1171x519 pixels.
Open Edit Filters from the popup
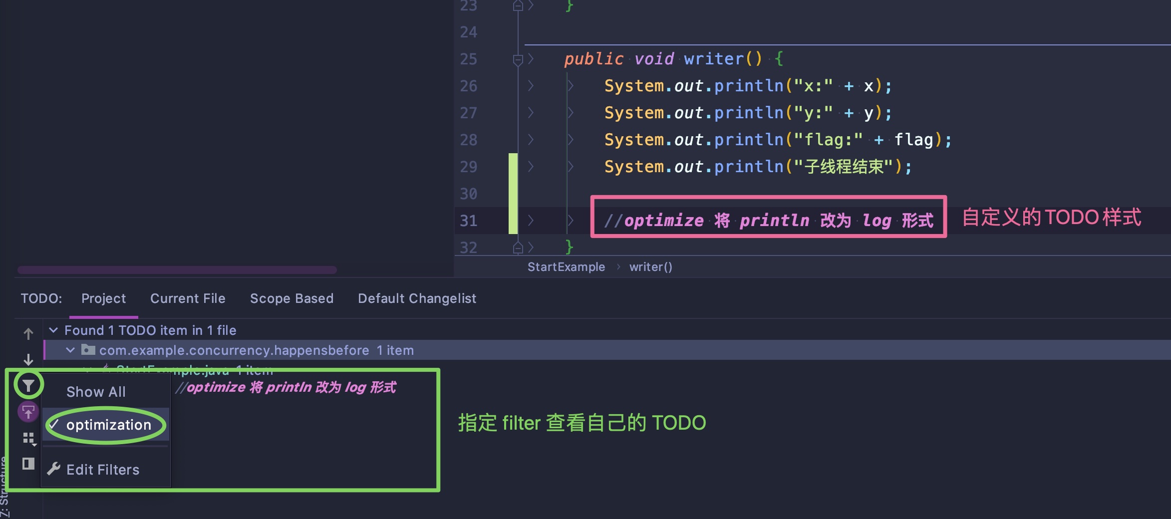[103, 470]
